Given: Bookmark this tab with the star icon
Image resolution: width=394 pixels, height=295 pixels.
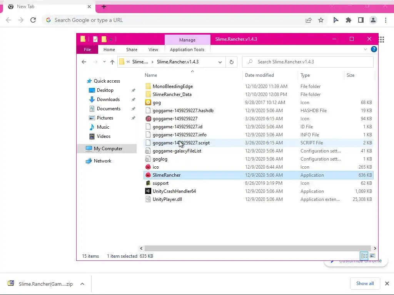Looking at the screenshot, I should tap(321, 20).
